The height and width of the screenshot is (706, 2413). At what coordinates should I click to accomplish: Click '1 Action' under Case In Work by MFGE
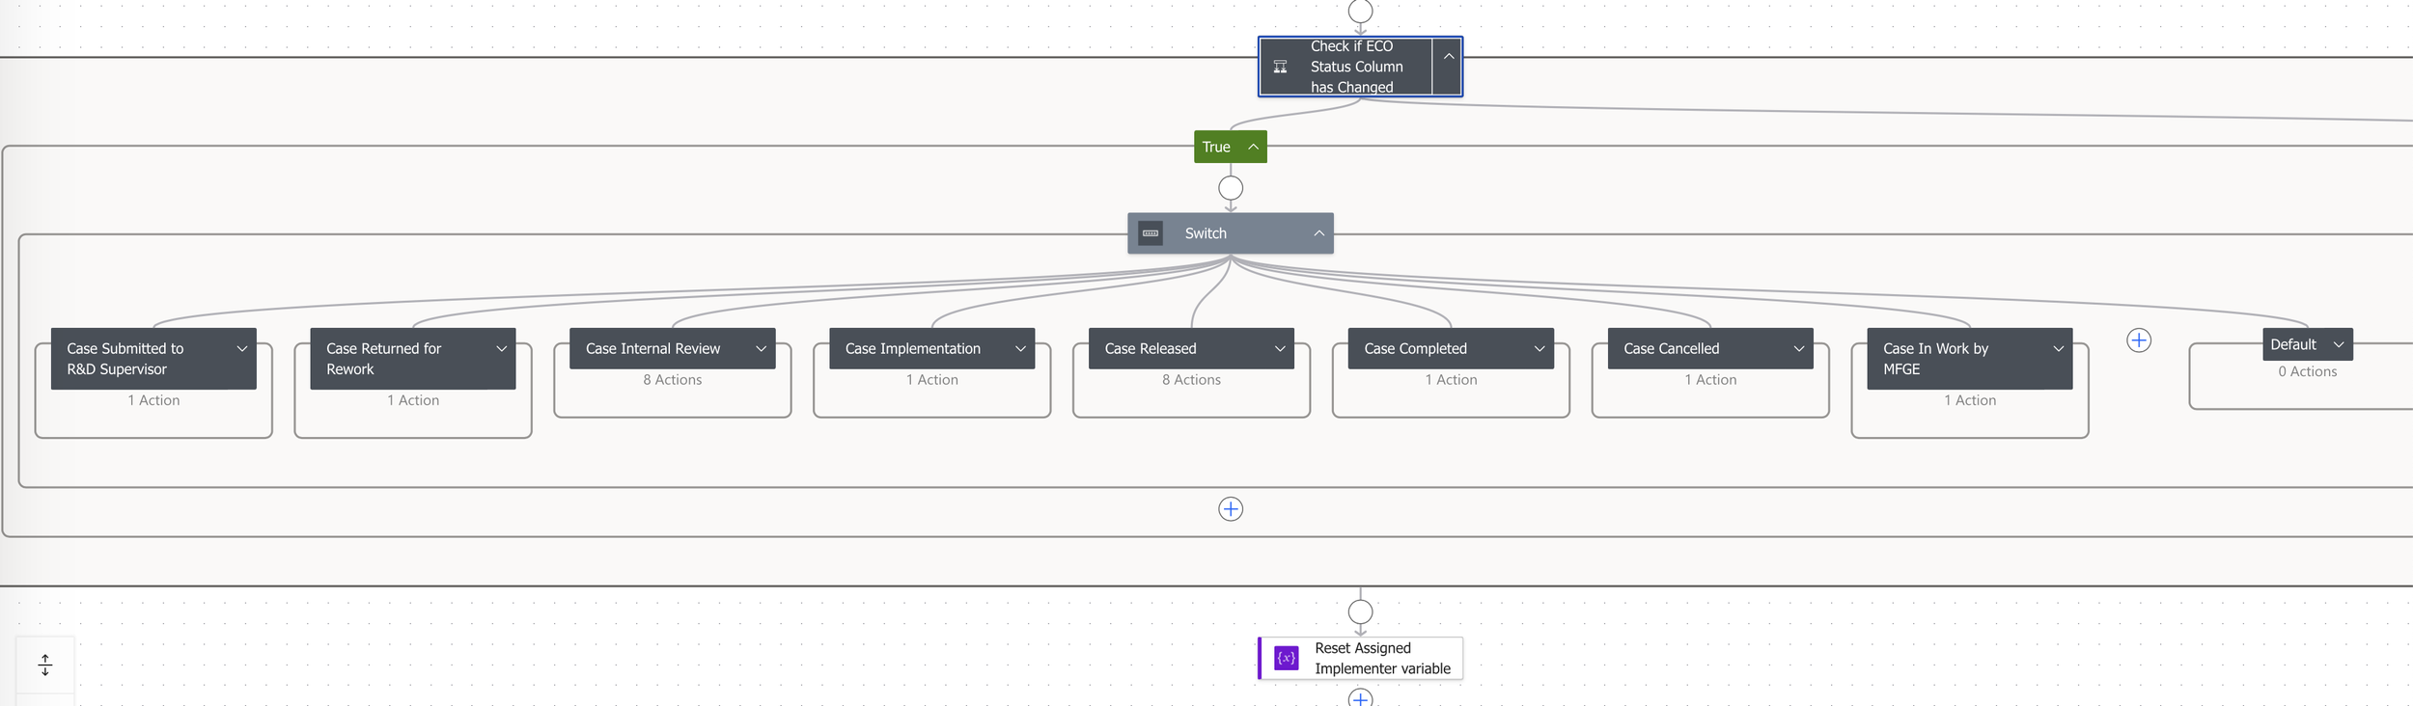[1970, 400]
